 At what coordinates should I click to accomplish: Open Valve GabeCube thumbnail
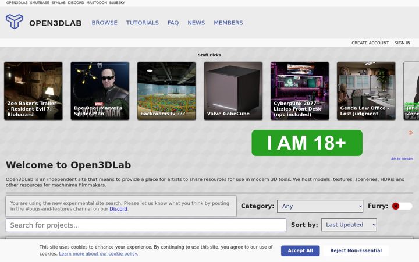coord(233,91)
